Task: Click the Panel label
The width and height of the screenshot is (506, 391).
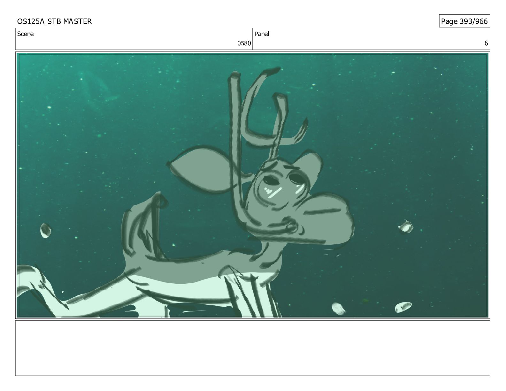Action: coord(262,34)
